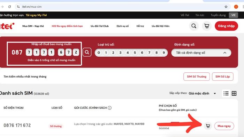This screenshot has height=137, width=244.
Task: Click the struck-through 50.000đ price
Action: (164, 128)
